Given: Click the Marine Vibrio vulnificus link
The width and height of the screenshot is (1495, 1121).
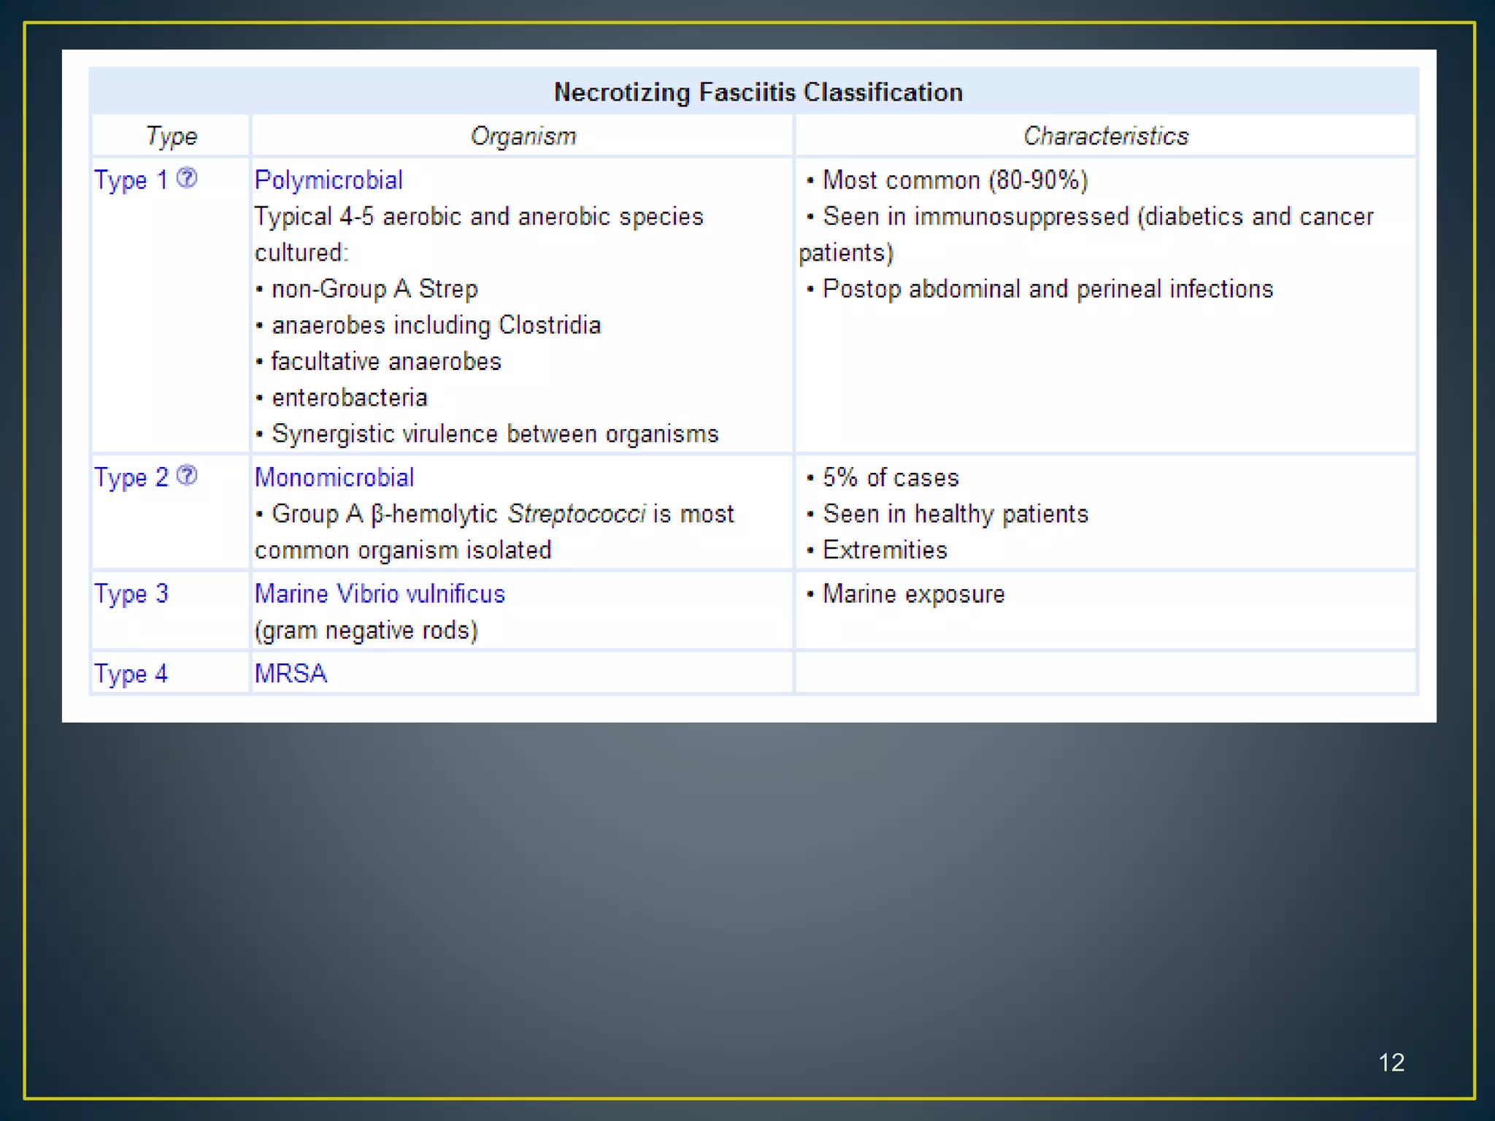Looking at the screenshot, I should 380,594.
